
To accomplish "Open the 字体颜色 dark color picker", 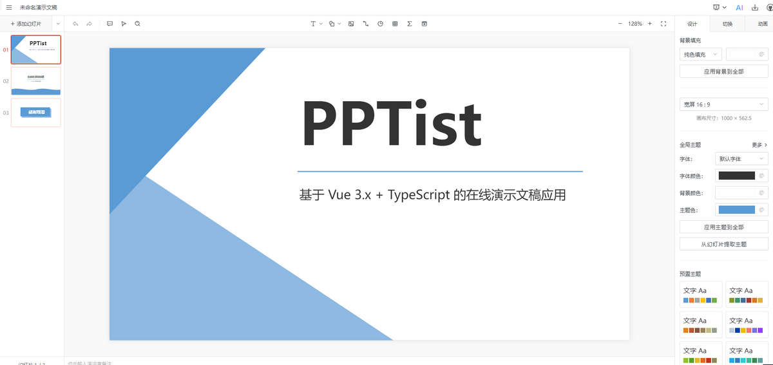I will (741, 176).
